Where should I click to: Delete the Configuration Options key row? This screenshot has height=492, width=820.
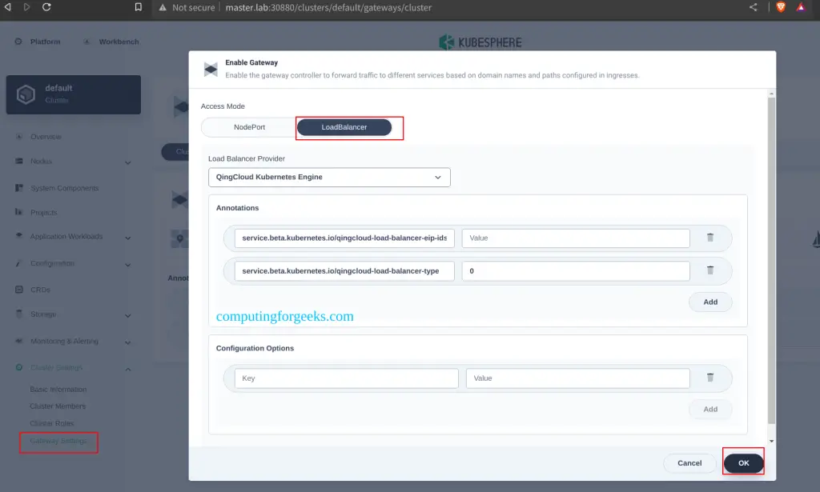click(x=710, y=378)
